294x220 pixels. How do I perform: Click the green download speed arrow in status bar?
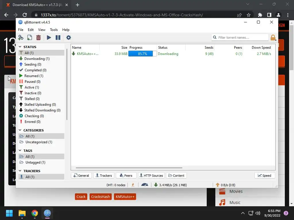pos(156,185)
